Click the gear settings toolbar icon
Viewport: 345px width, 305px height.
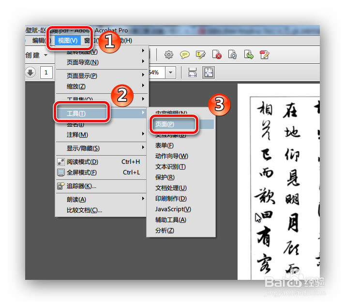pos(169,55)
